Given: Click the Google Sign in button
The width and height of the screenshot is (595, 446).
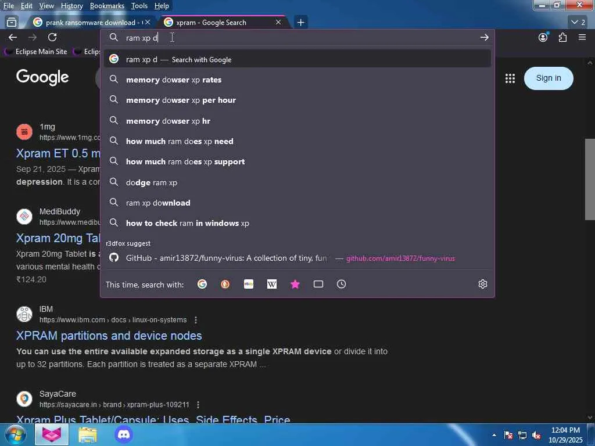Looking at the screenshot, I should pos(549,78).
